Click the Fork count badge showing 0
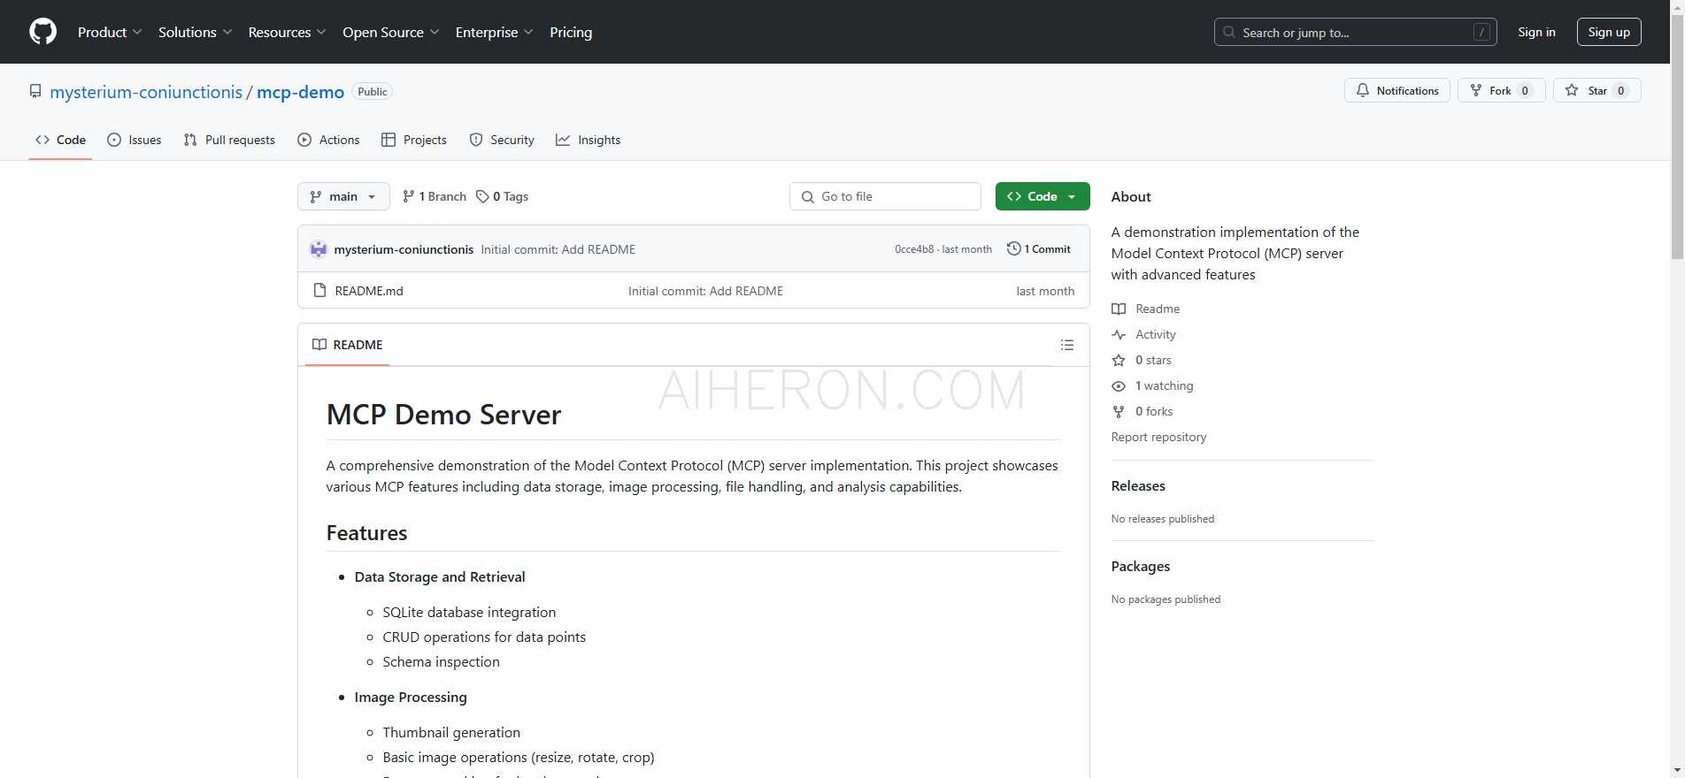 pos(1525,90)
